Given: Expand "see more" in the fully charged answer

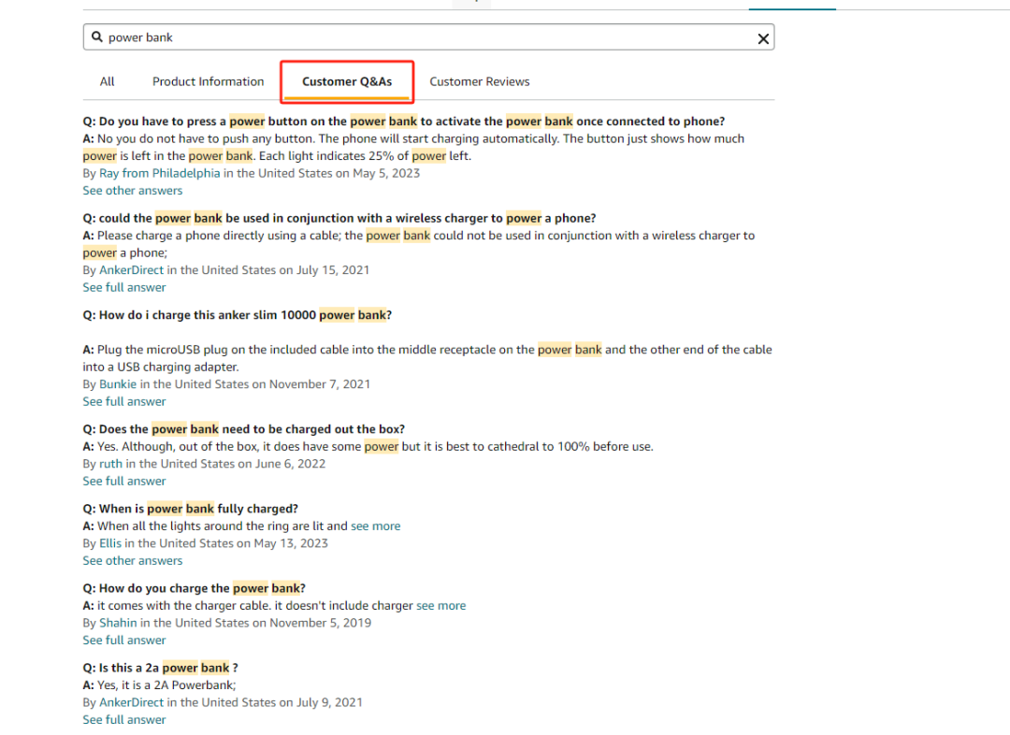Looking at the screenshot, I should [x=375, y=526].
